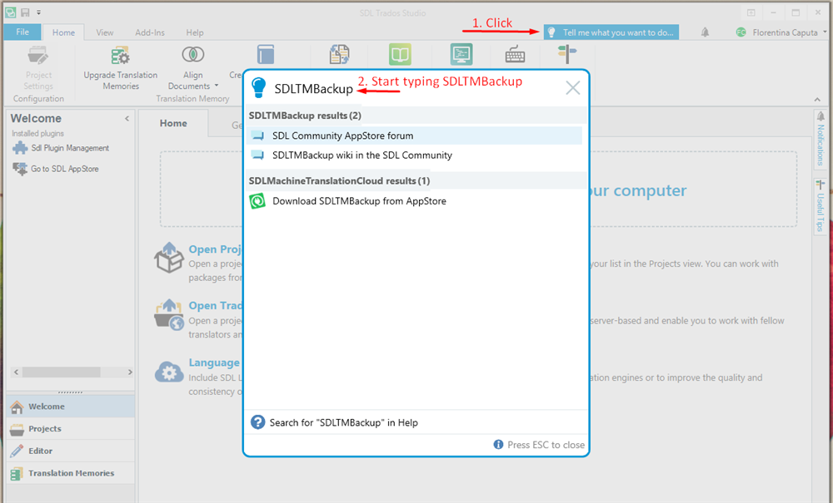Screen dimensions: 833x503
Task: Open the Help ribbon tab
Action: 194,32
